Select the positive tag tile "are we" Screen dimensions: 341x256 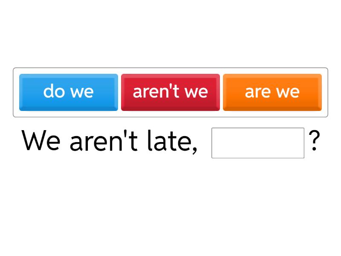click(x=272, y=92)
